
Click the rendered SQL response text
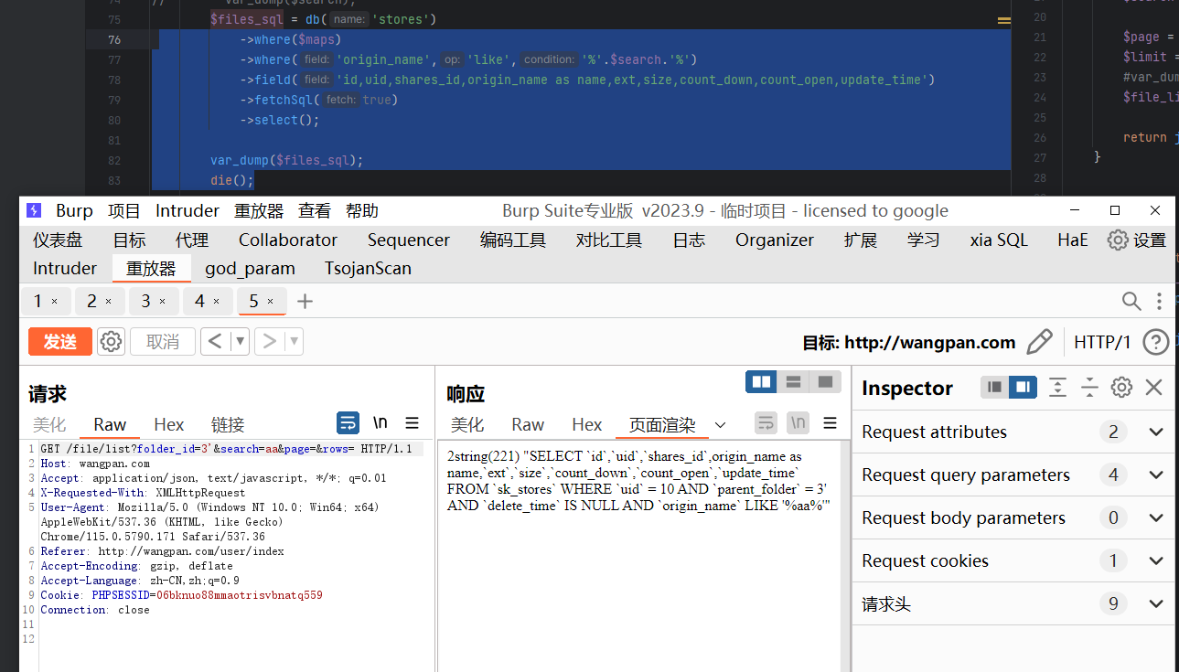tap(638, 480)
